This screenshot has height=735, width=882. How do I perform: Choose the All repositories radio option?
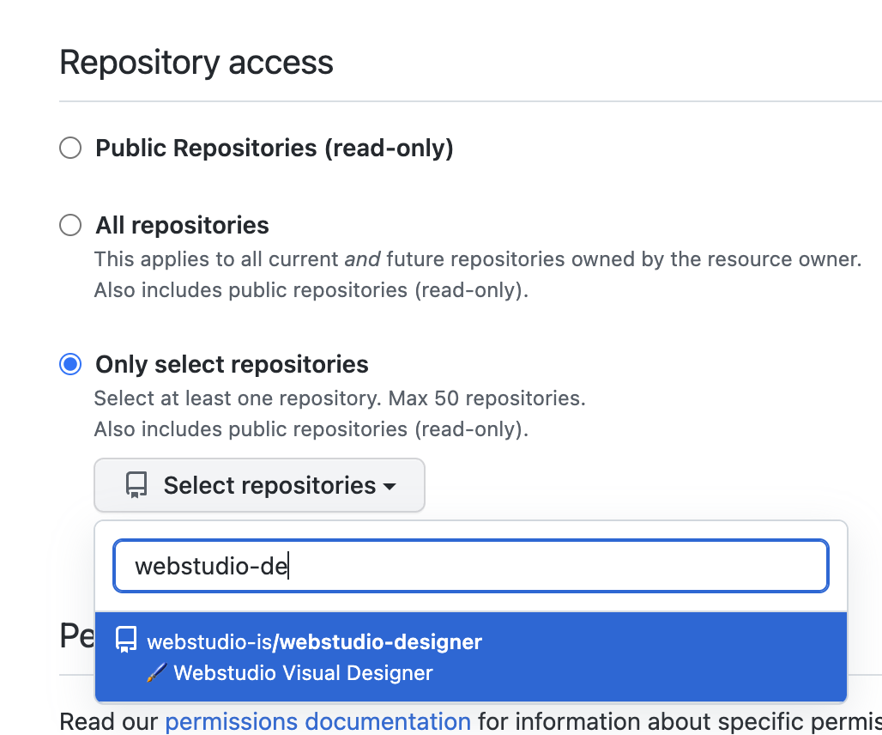[70, 226]
